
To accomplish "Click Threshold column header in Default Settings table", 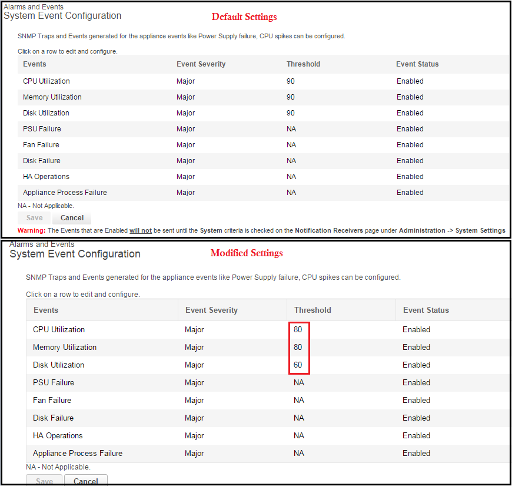I will coord(303,64).
